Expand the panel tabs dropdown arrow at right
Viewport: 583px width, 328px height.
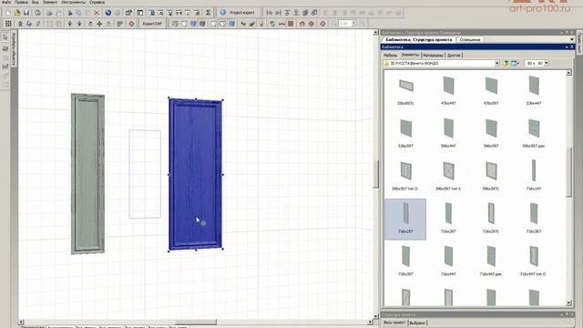pyautogui.click(x=572, y=39)
